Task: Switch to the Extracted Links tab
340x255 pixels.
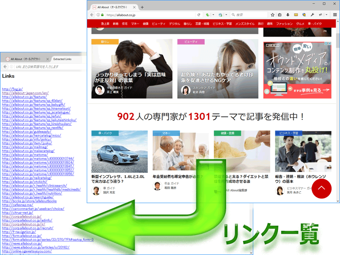Action: pos(62,59)
